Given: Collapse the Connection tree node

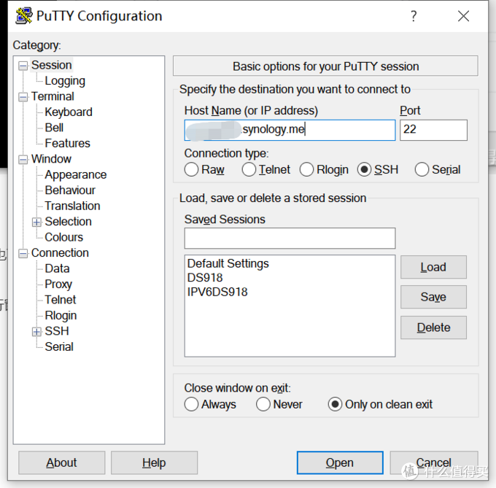Looking at the screenshot, I should [x=23, y=253].
